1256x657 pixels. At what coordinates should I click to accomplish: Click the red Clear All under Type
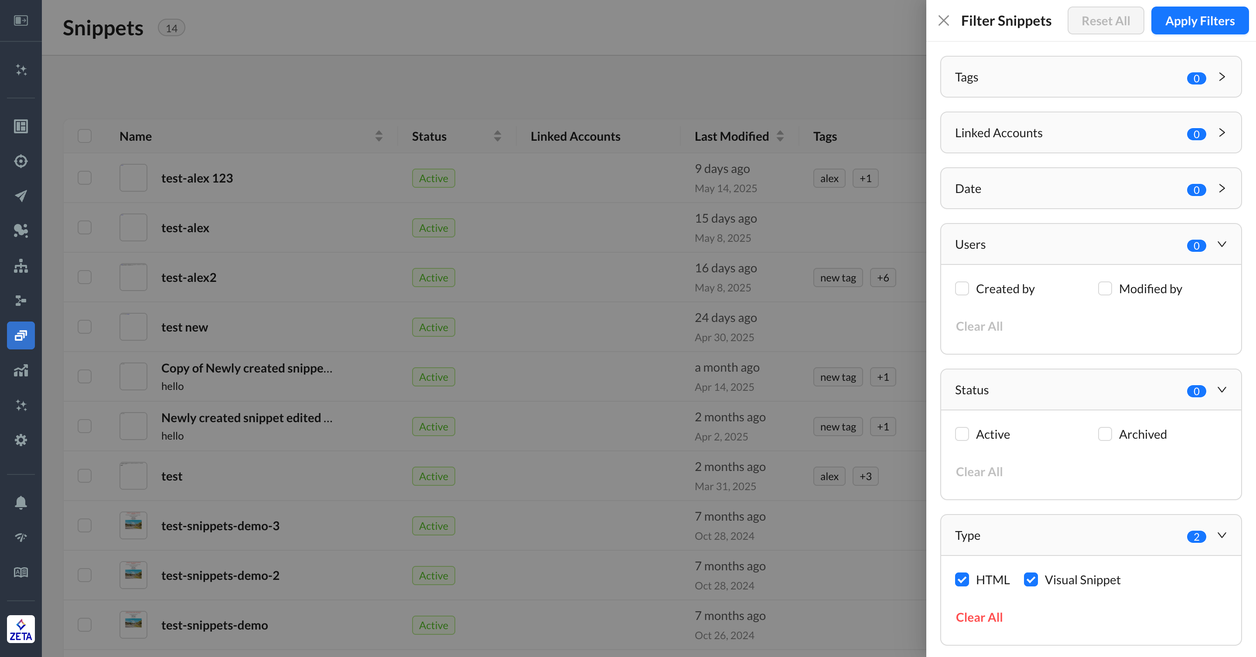pos(979,617)
